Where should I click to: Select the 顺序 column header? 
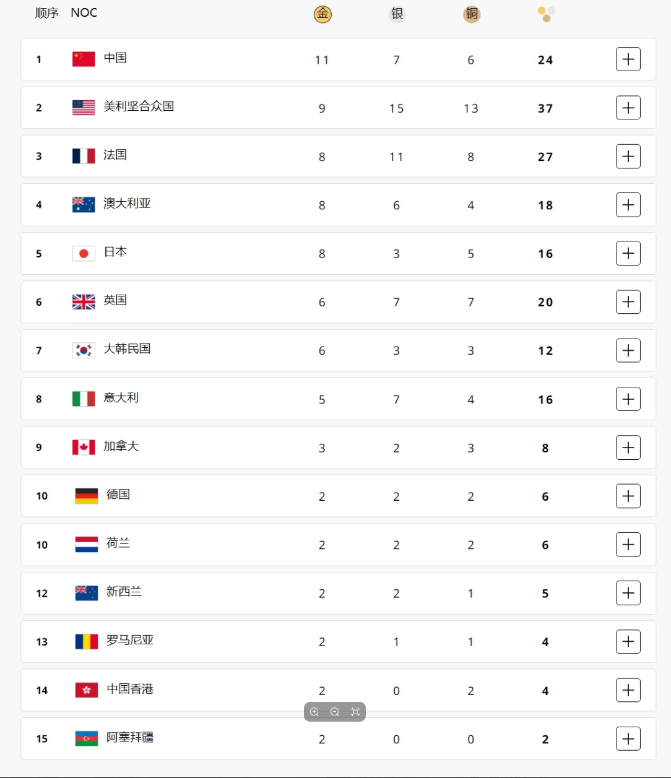point(47,13)
